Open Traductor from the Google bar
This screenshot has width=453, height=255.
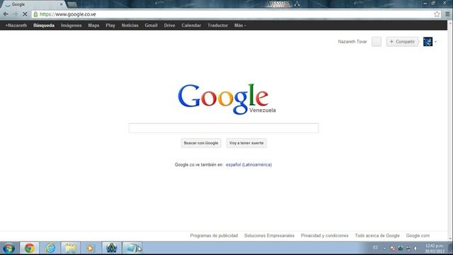click(218, 25)
